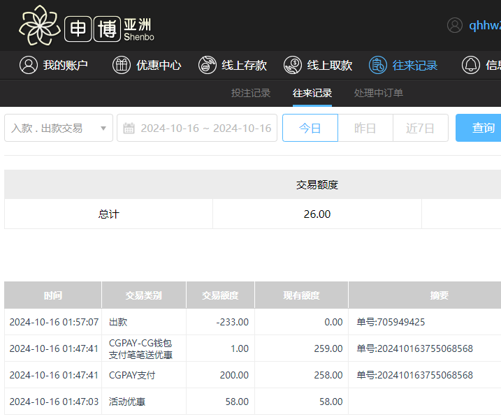Click the online deposit icon
Image resolution: width=501 pixels, height=419 pixels.
(x=208, y=65)
